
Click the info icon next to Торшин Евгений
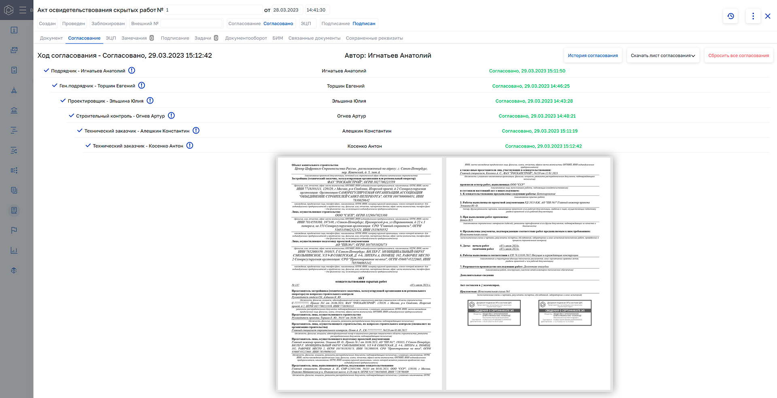click(141, 85)
